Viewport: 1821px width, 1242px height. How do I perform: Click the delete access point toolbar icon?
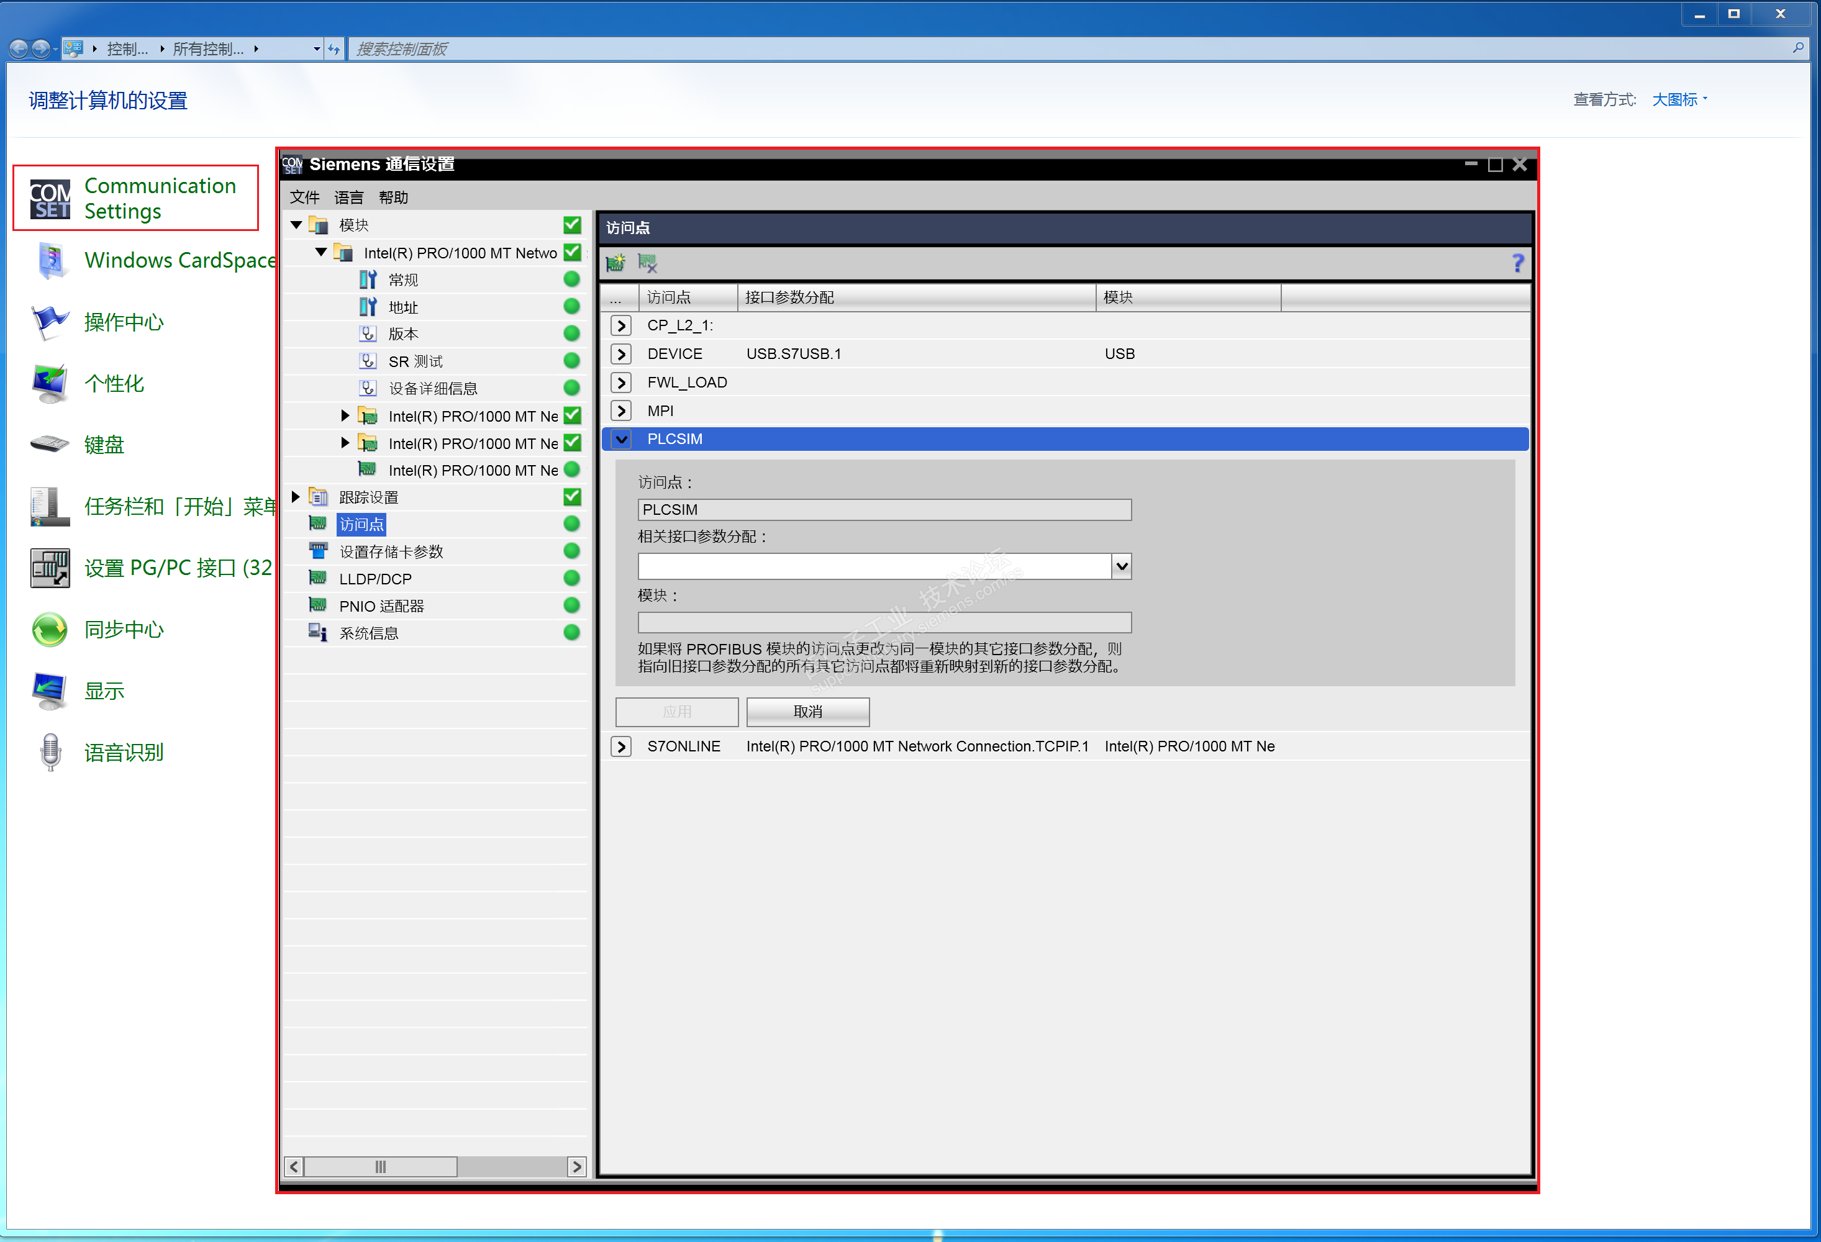point(647,263)
